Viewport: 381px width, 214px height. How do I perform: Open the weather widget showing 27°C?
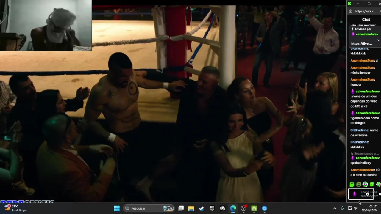click(15, 208)
